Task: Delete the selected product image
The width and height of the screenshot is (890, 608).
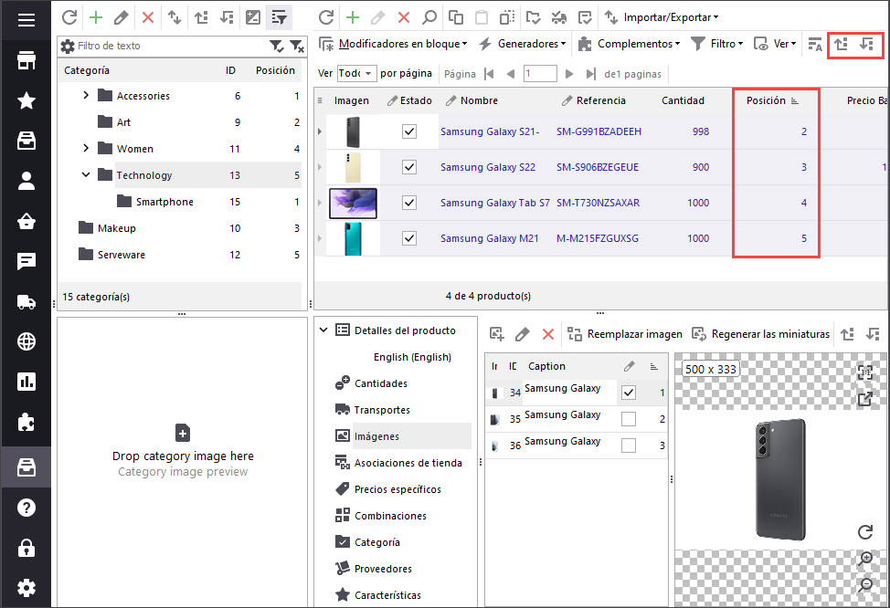Action: [x=547, y=334]
